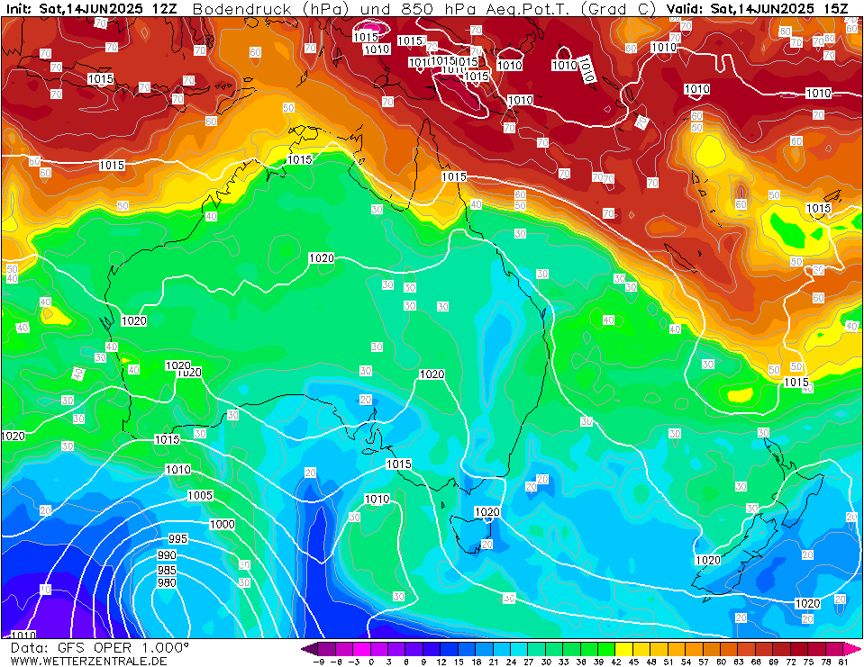Click the Valid: Sat,14JUN2025 15Z header text
The image size is (864, 667).
pyautogui.click(x=757, y=8)
